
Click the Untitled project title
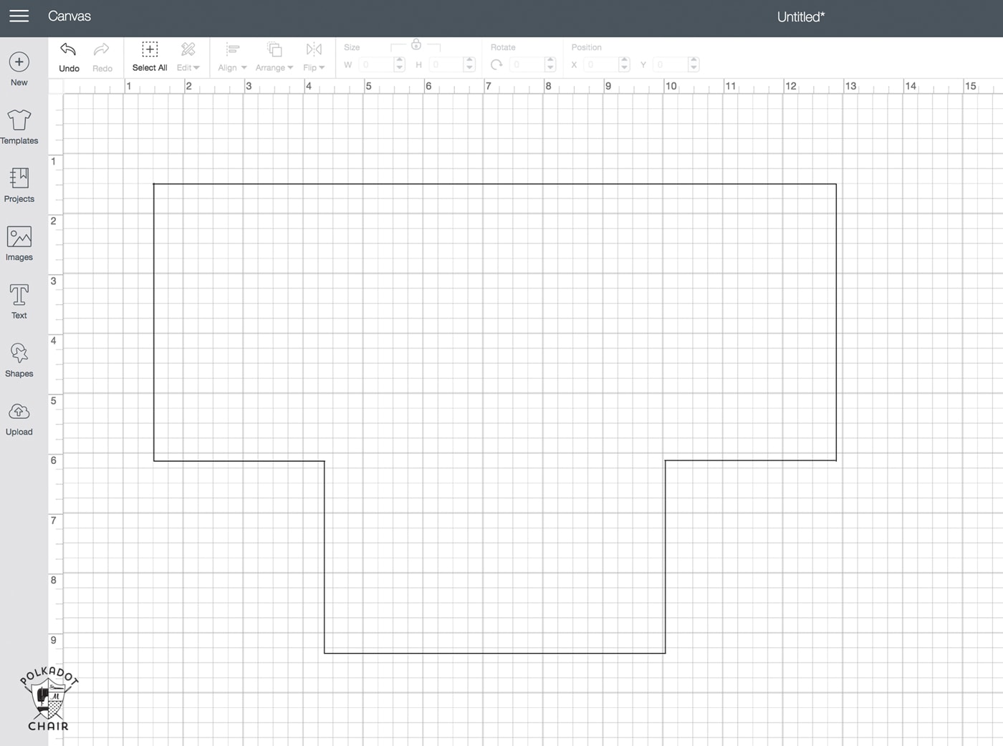(800, 16)
